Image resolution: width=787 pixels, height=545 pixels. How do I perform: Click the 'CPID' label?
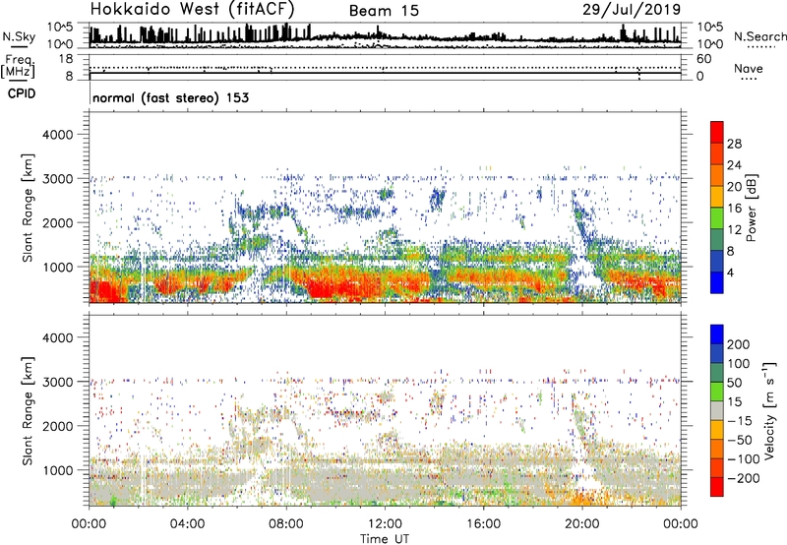click(x=22, y=93)
